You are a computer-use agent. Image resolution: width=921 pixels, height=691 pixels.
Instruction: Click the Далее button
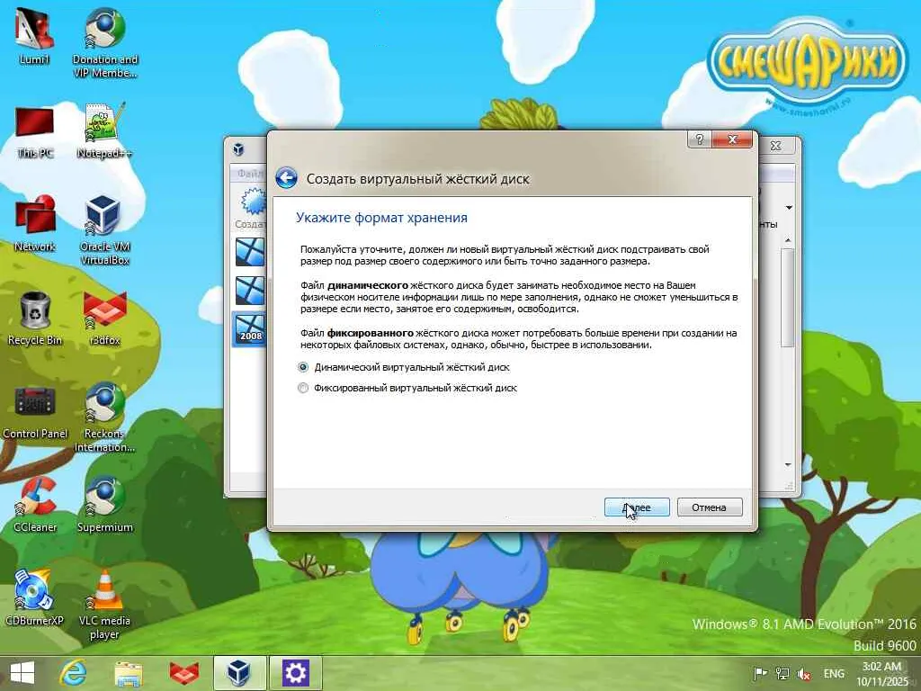tap(637, 507)
